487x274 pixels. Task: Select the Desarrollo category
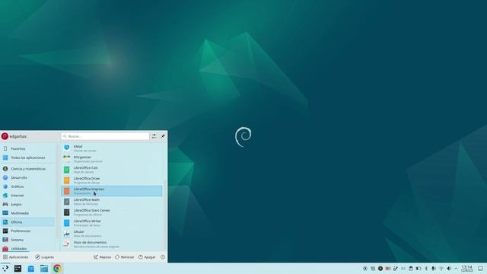28,177
